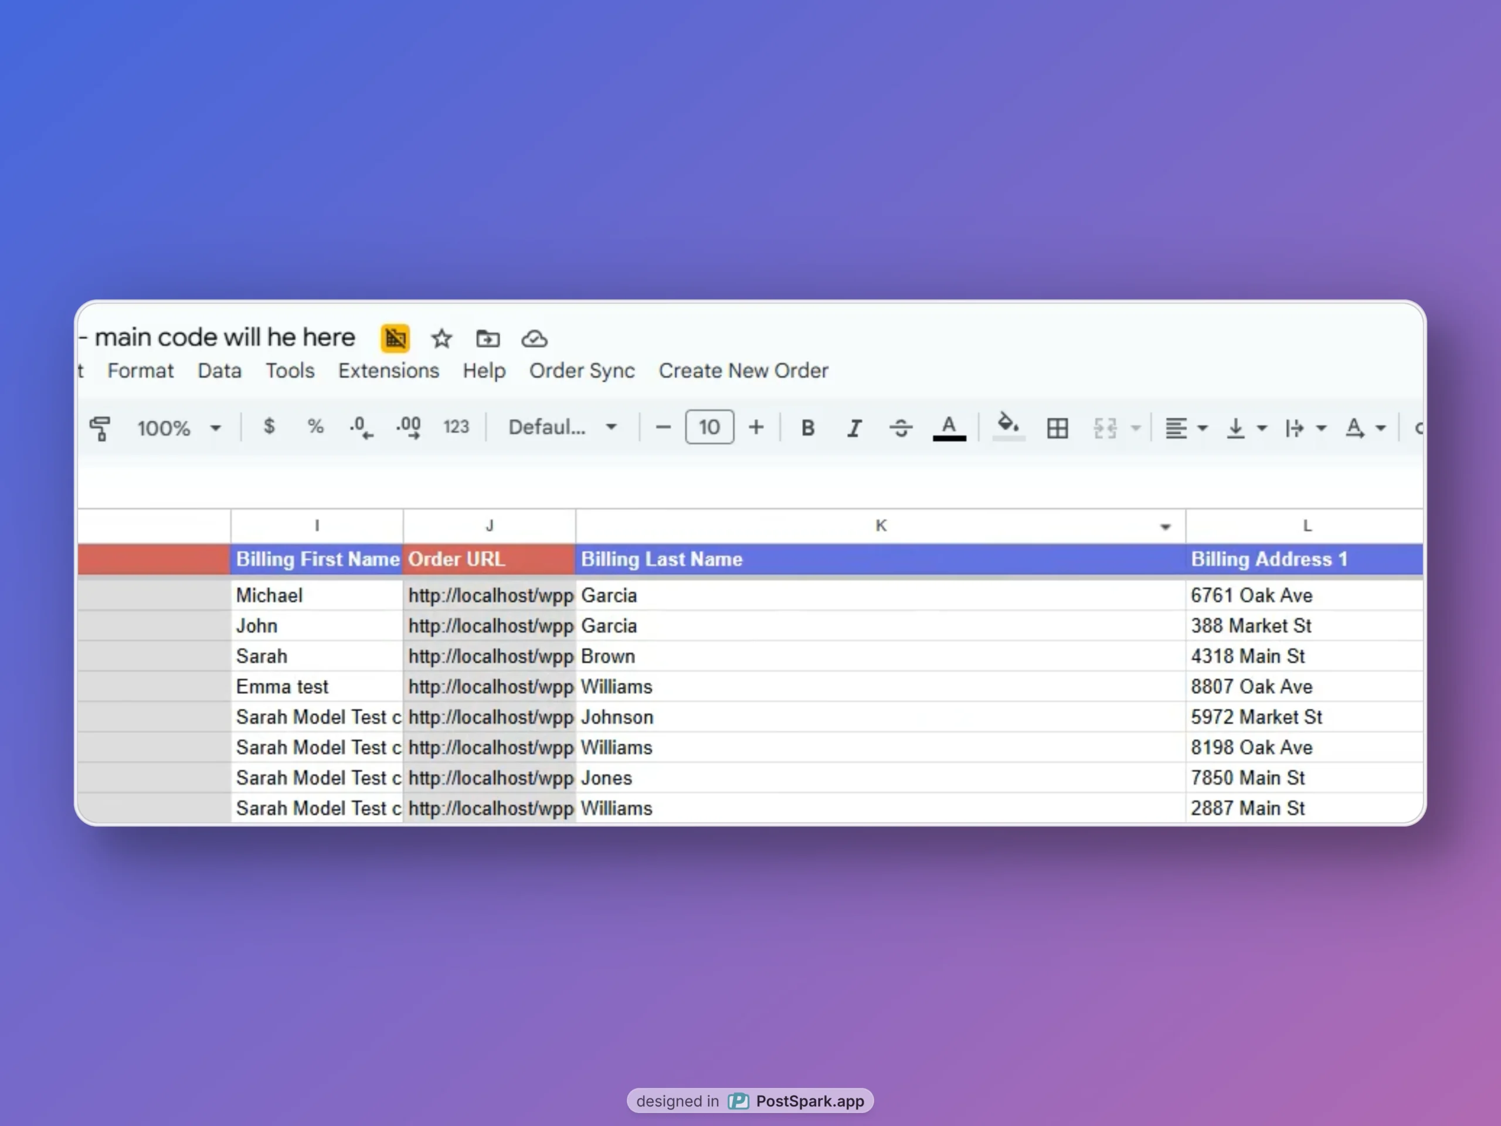The image size is (1501, 1126).
Task: Star this spreadsheet document
Action: [442, 338]
